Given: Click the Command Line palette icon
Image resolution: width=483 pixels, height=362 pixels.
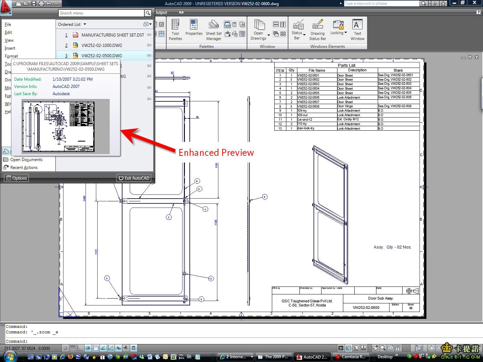Looking at the screenshot, I should [x=228, y=24].
